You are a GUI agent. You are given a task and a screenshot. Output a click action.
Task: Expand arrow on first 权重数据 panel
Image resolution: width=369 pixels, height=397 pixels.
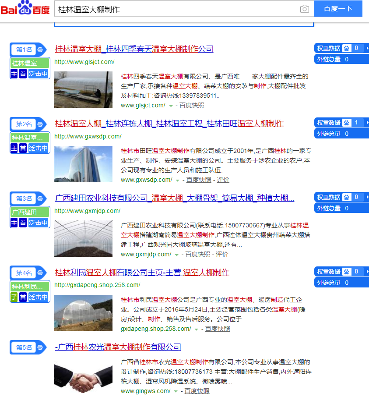pos(367,48)
